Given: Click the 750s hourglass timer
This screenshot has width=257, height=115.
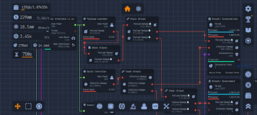Looking at the screenshot, I should tap(27, 54).
